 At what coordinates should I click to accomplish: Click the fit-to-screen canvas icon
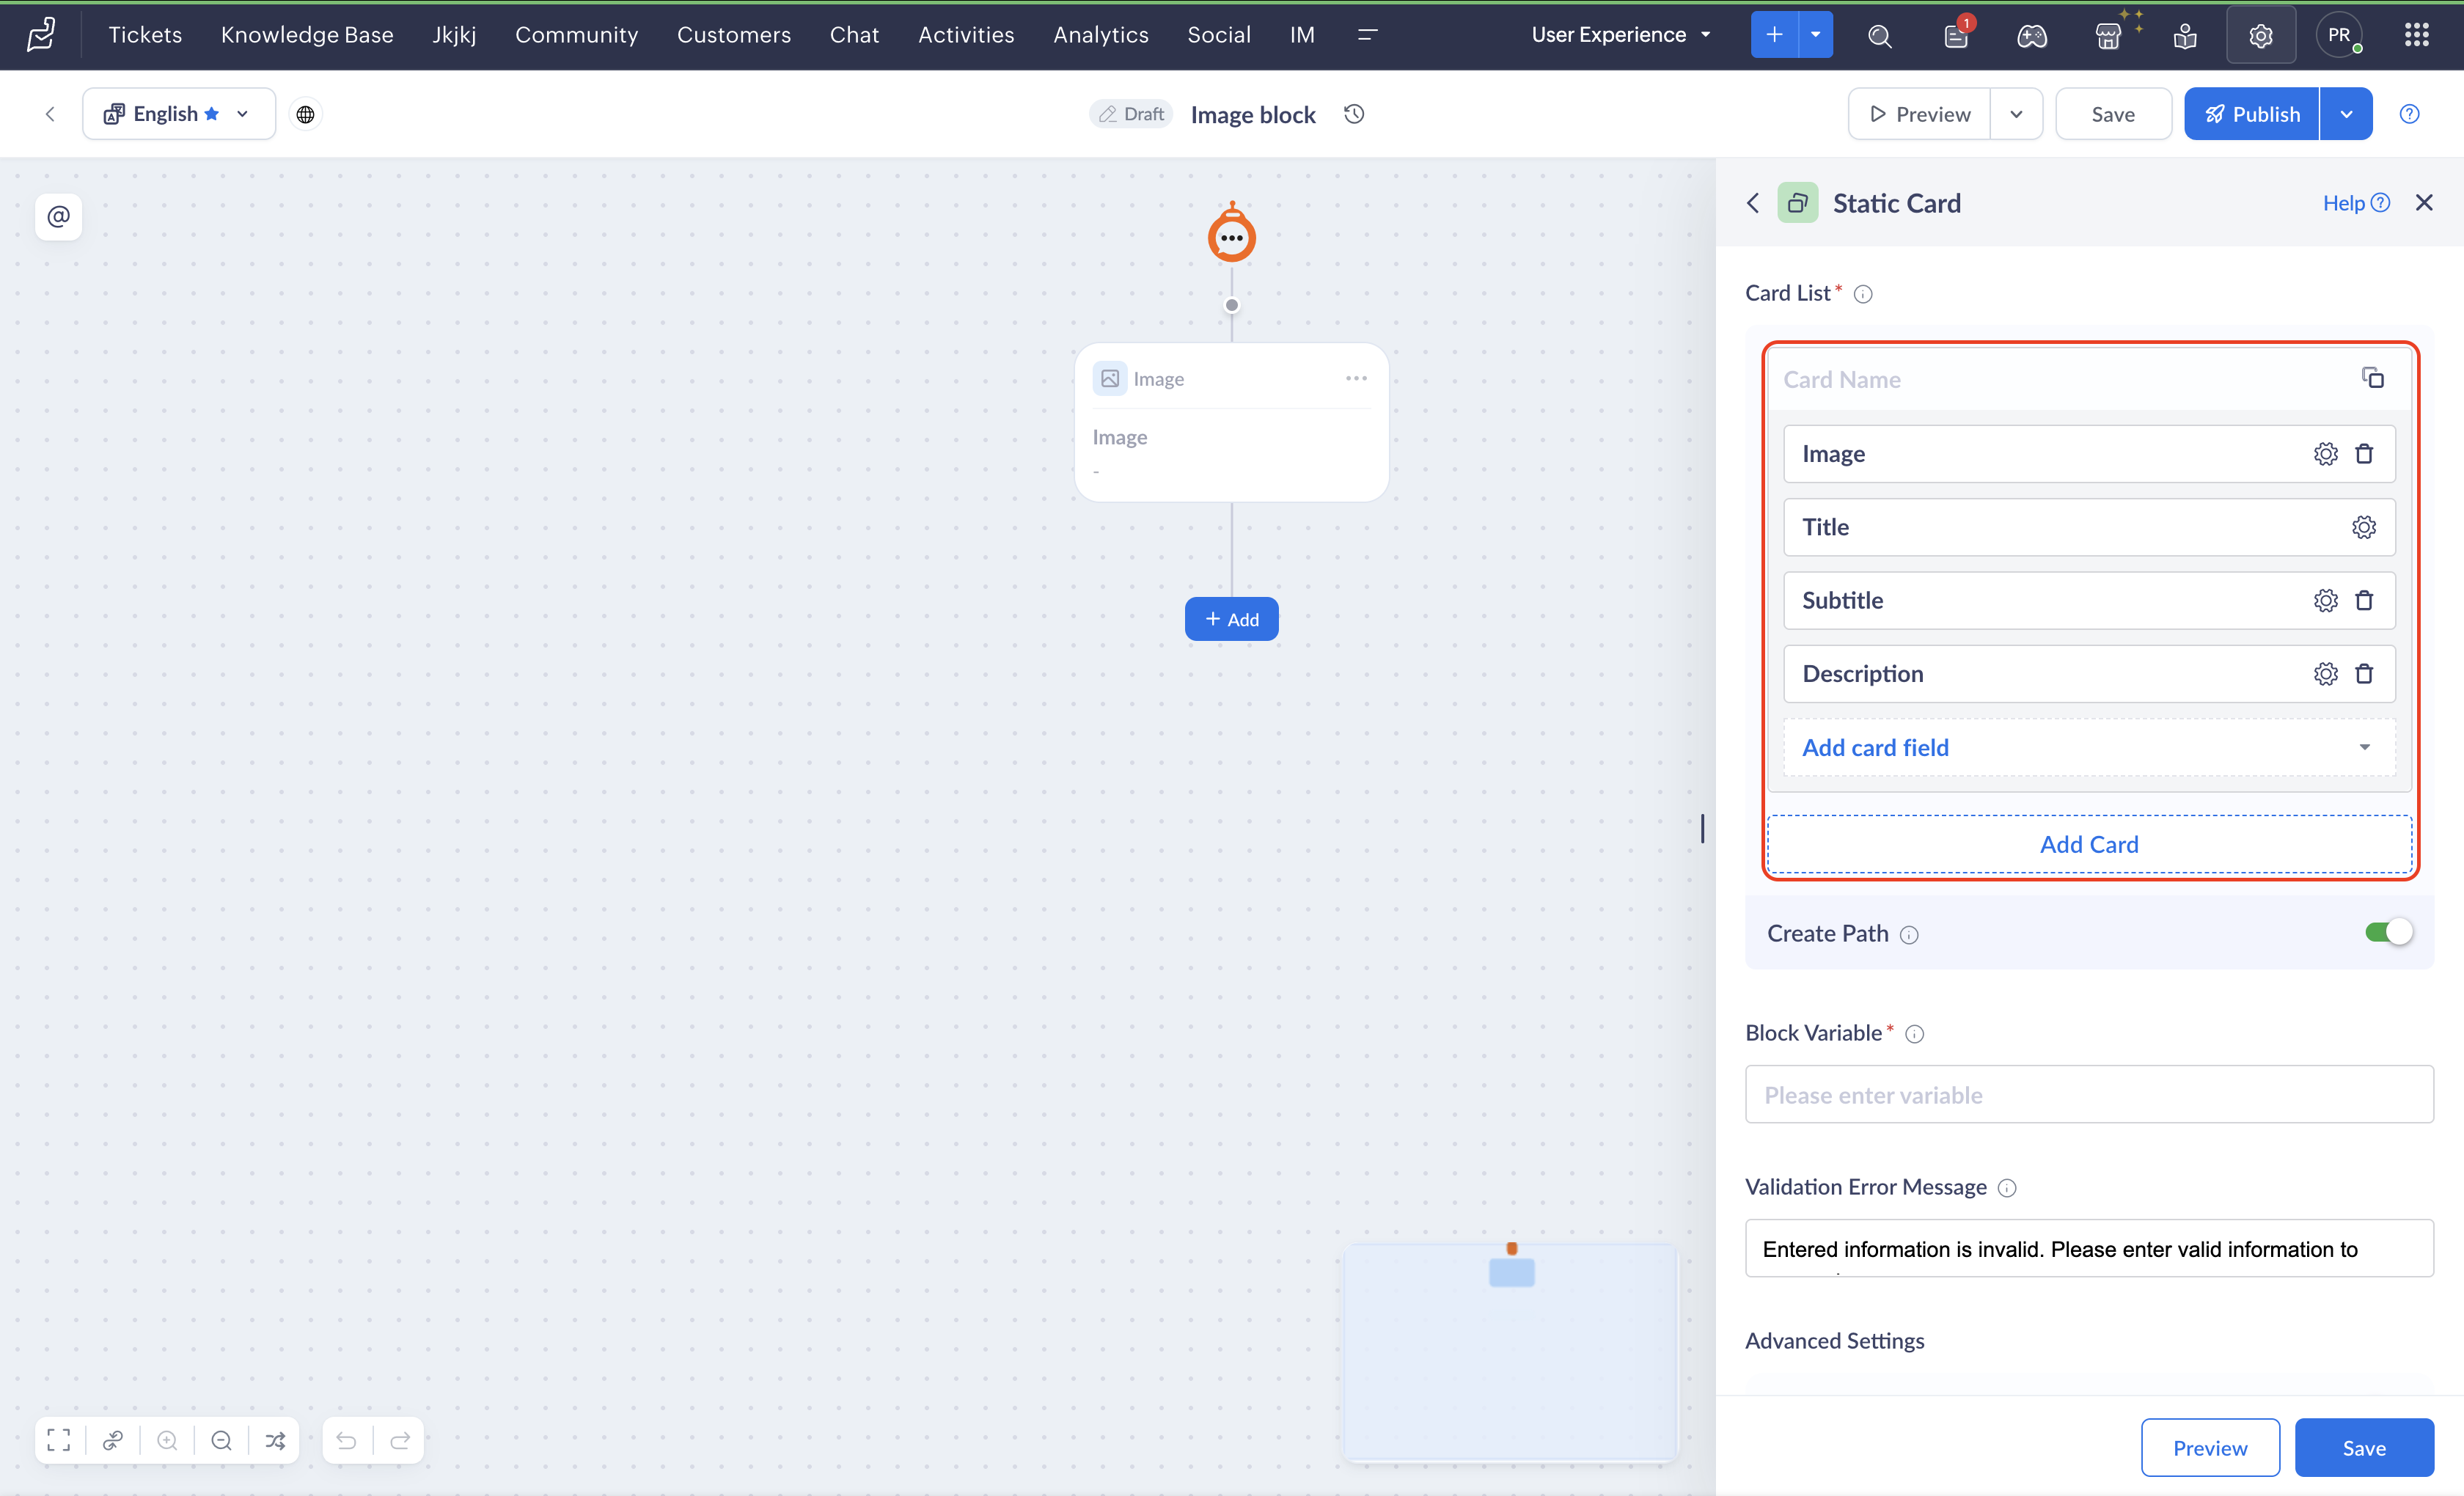tap(59, 1440)
